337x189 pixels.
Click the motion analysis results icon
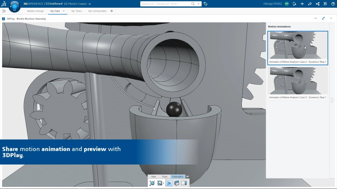tap(159, 183)
